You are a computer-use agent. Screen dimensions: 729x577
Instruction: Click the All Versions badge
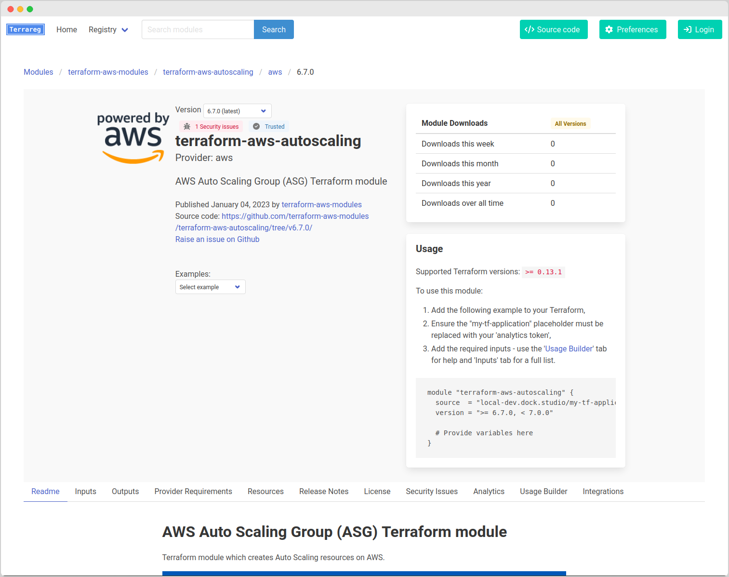click(x=570, y=123)
